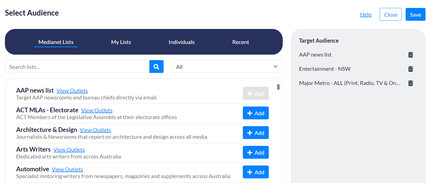Open the Help link
The height and width of the screenshot is (183, 431).
pos(366,14)
